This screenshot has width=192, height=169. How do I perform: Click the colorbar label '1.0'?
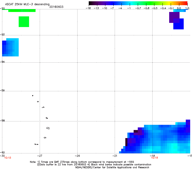(187, 8)
